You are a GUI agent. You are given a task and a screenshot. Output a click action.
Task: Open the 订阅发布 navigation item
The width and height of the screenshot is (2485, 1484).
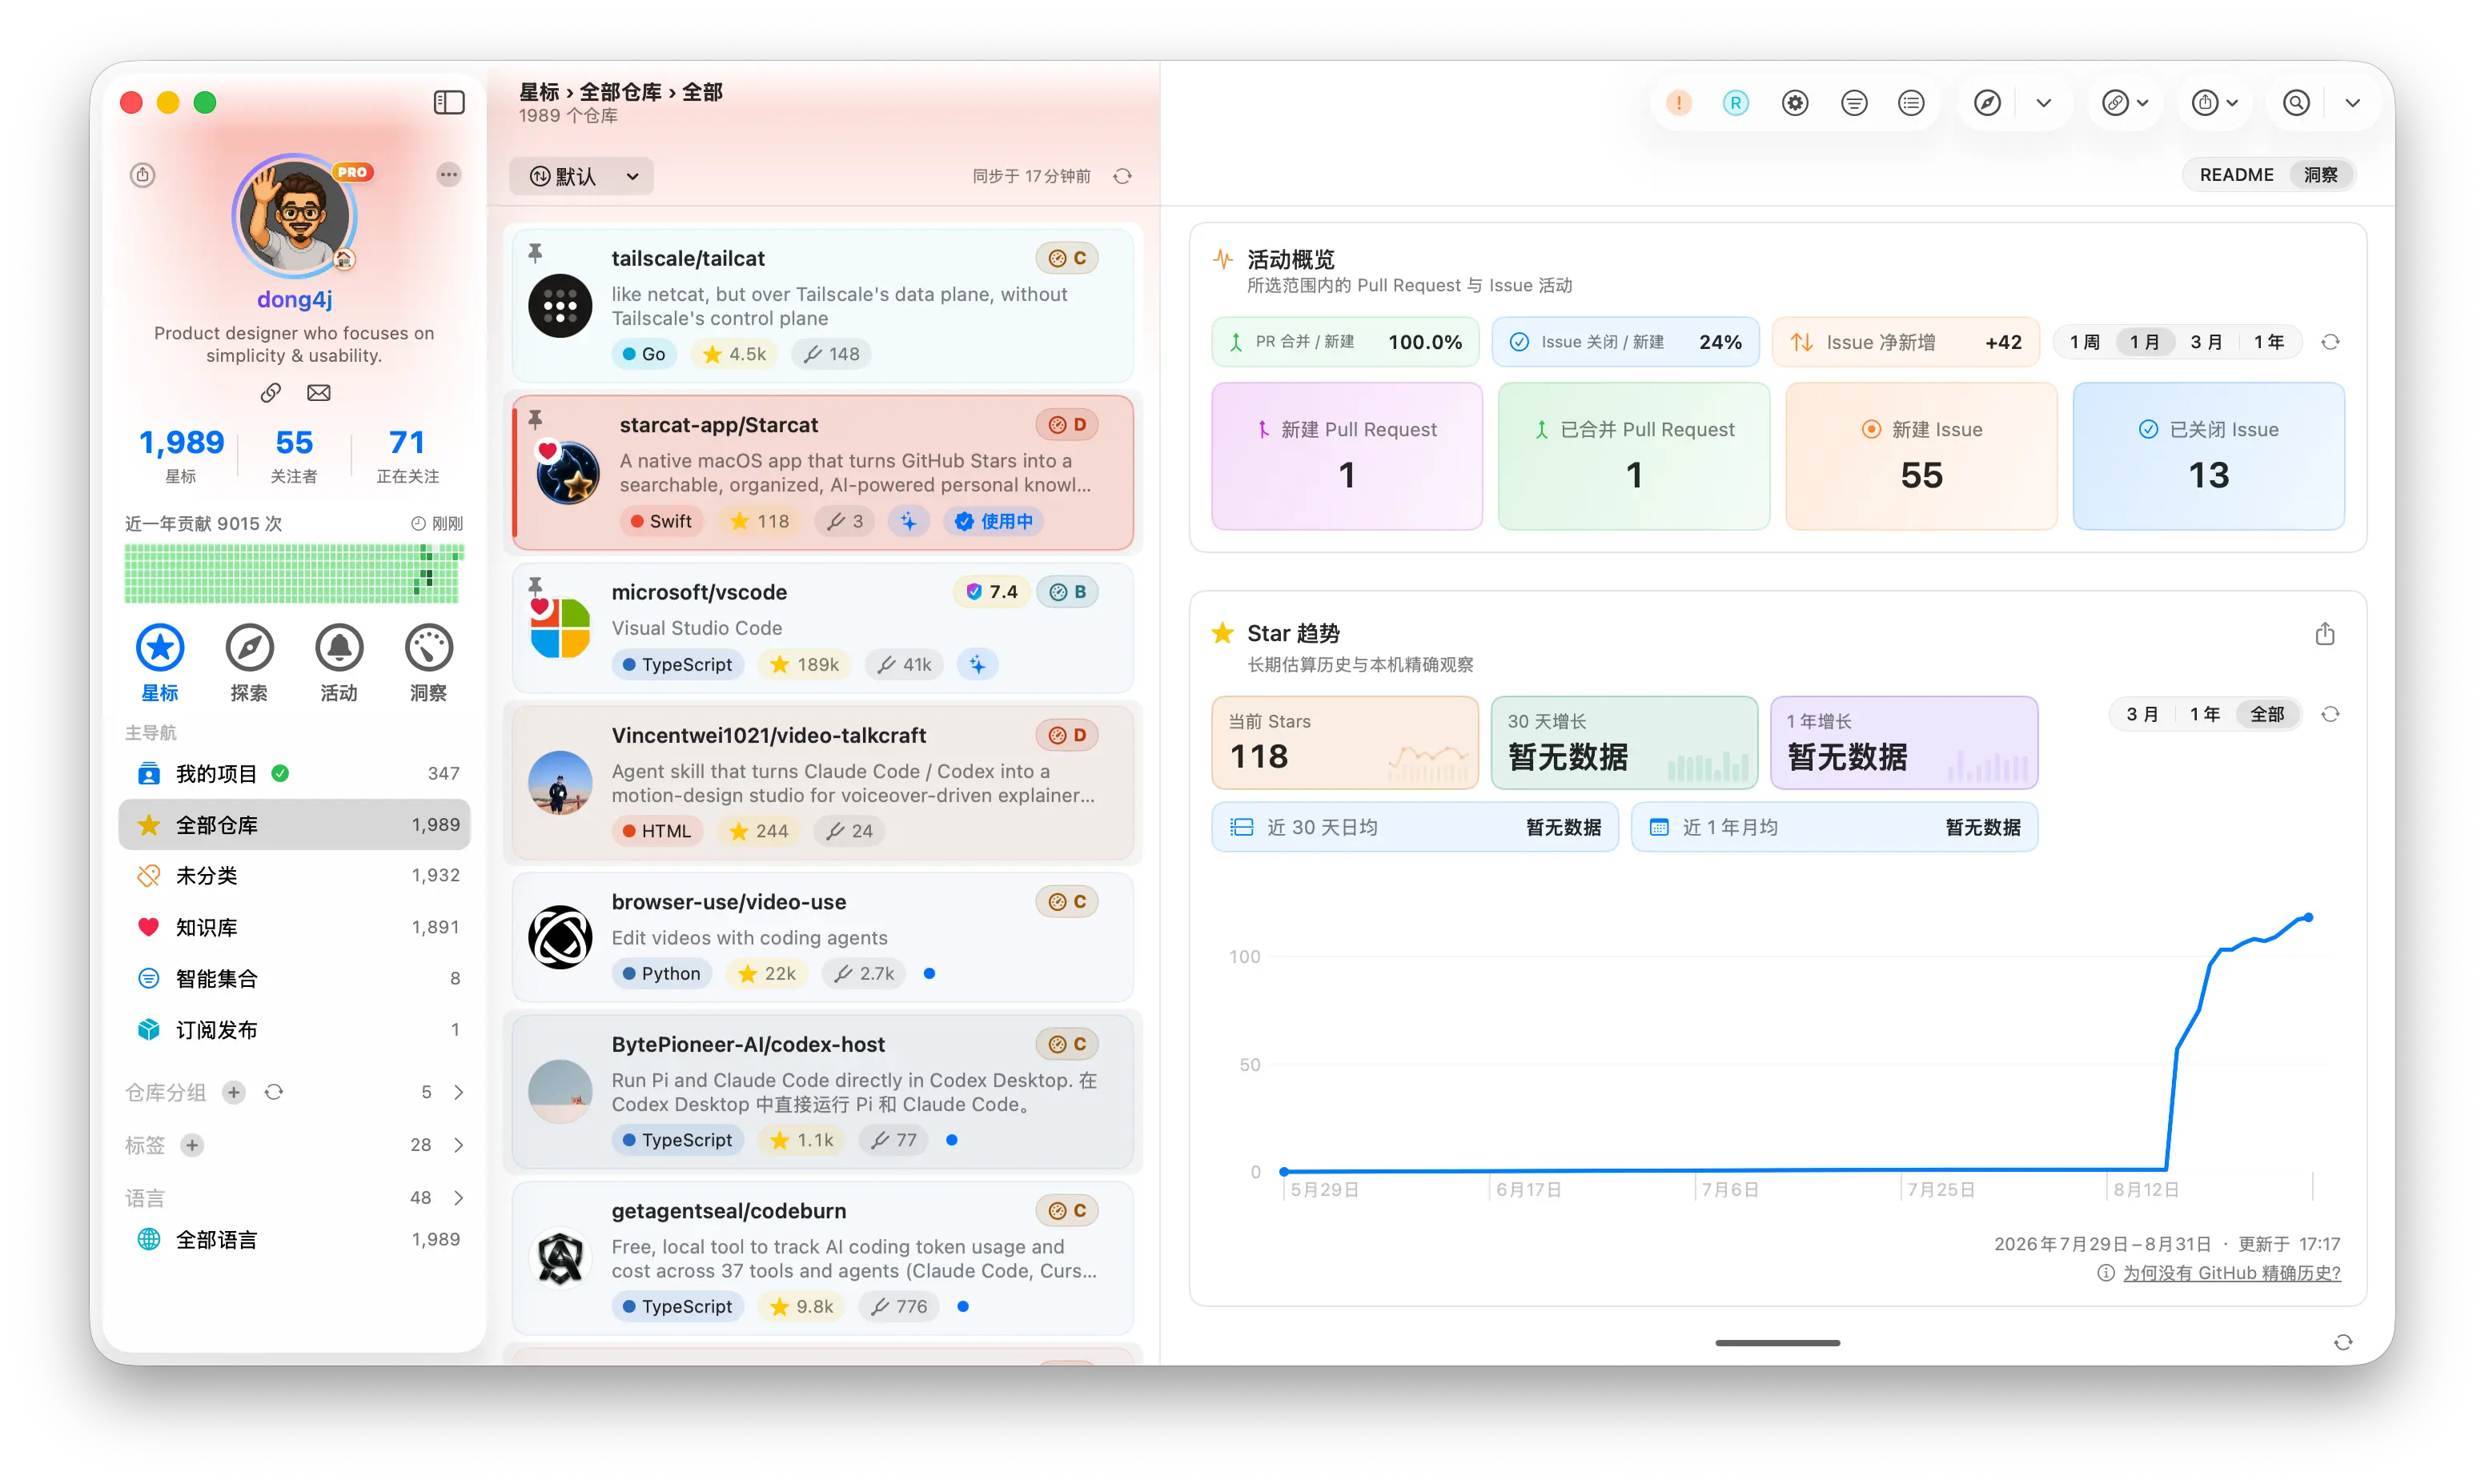[294, 1030]
